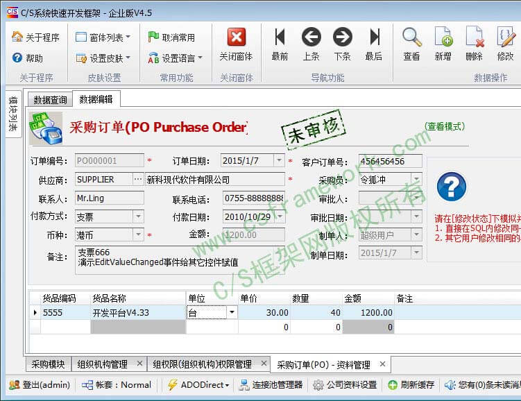Click the 供应商 ellipsis lookup button

137,179
